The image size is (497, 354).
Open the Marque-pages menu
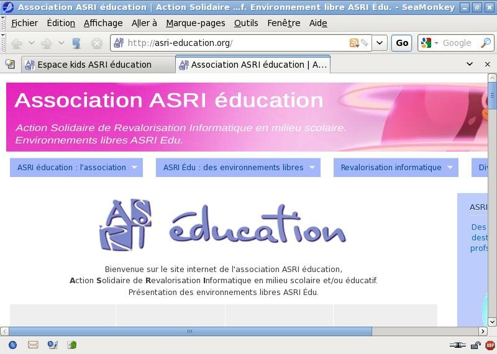click(x=196, y=23)
